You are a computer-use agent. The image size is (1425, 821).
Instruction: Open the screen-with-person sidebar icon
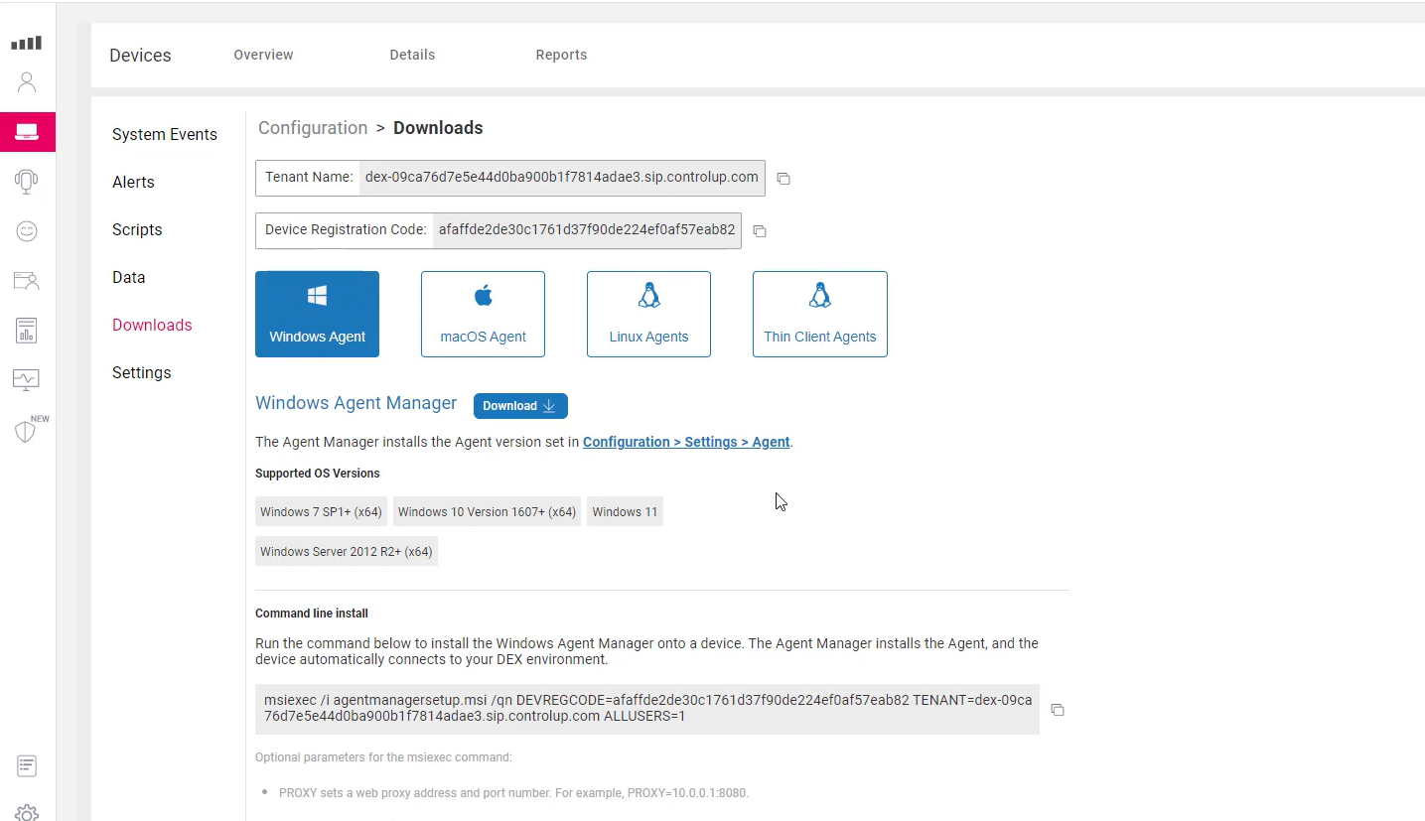tap(27, 281)
